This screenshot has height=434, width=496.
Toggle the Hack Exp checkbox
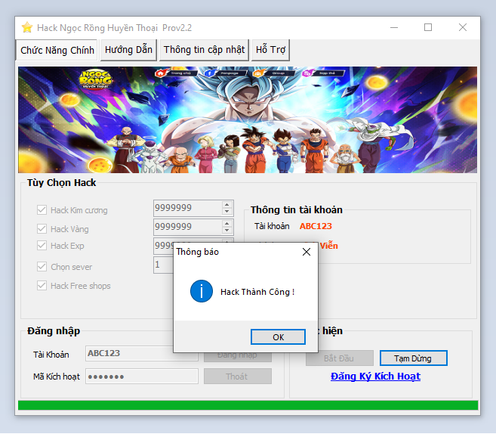(42, 246)
